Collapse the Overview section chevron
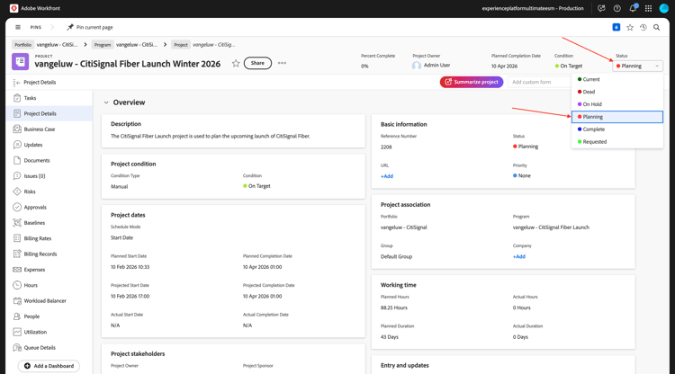The image size is (675, 374). [106, 102]
